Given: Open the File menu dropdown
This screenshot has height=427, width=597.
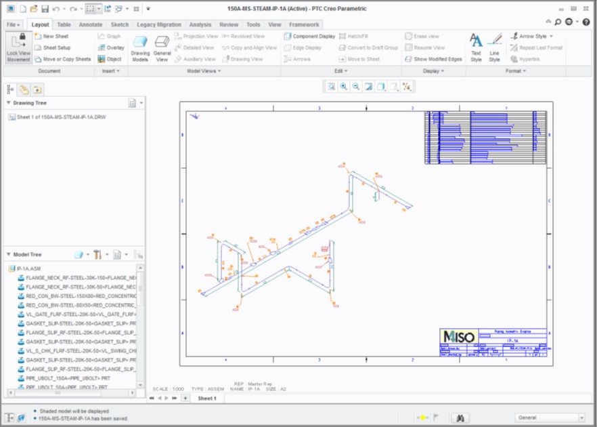Looking at the screenshot, I should pyautogui.click(x=13, y=24).
